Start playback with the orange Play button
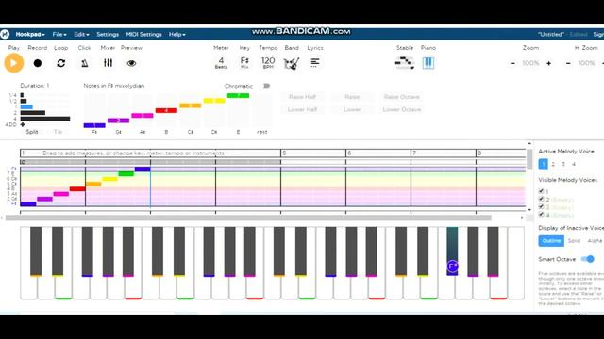 point(14,63)
